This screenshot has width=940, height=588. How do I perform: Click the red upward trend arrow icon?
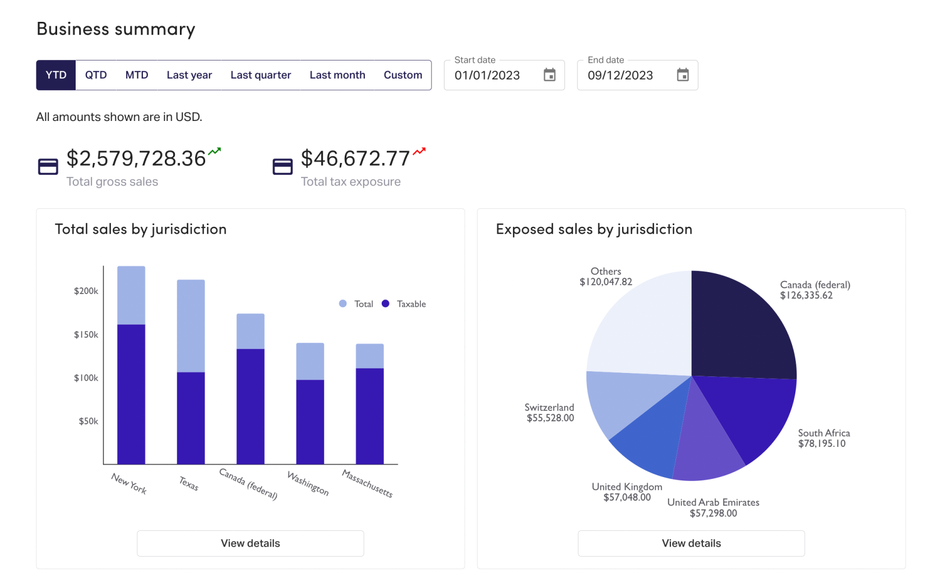(419, 151)
